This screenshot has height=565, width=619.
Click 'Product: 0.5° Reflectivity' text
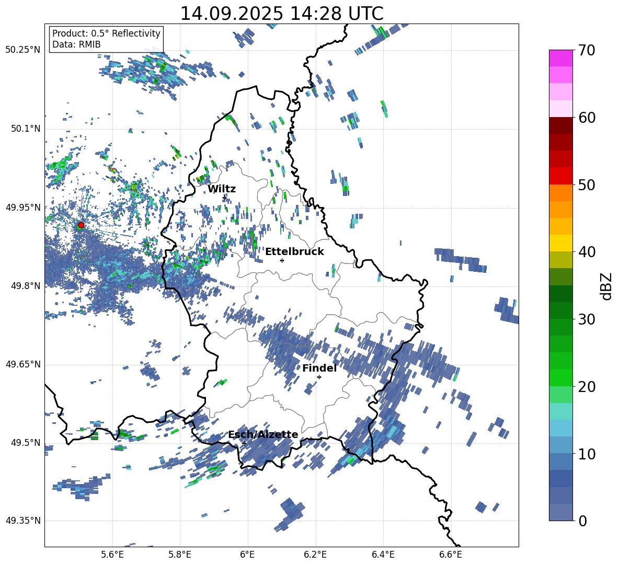[106, 33]
